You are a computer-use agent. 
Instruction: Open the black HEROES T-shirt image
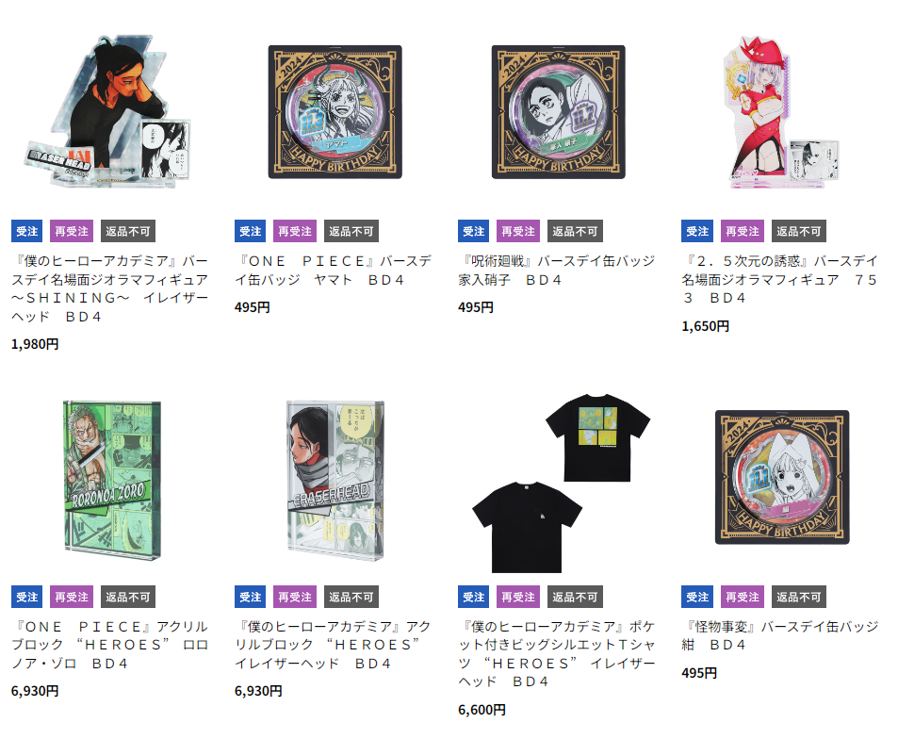click(x=561, y=483)
